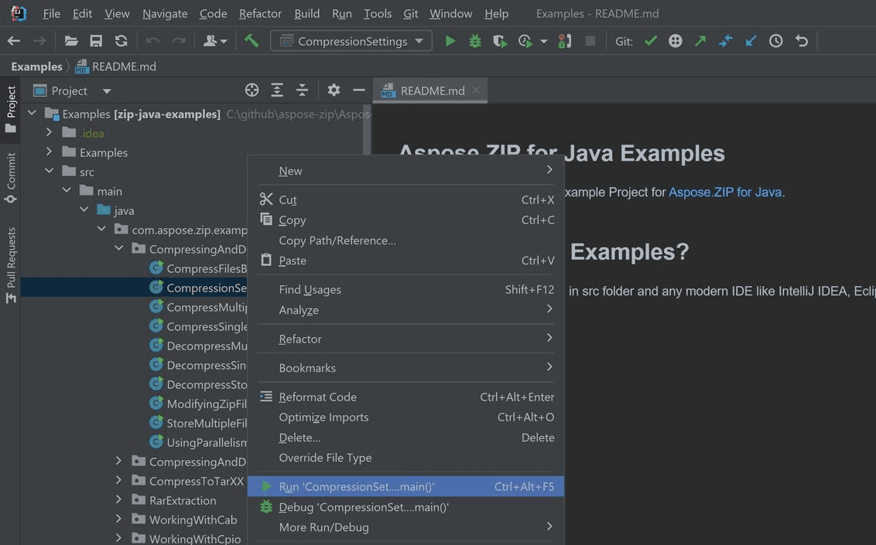Open the Refactor menu in menu bar

(x=260, y=13)
